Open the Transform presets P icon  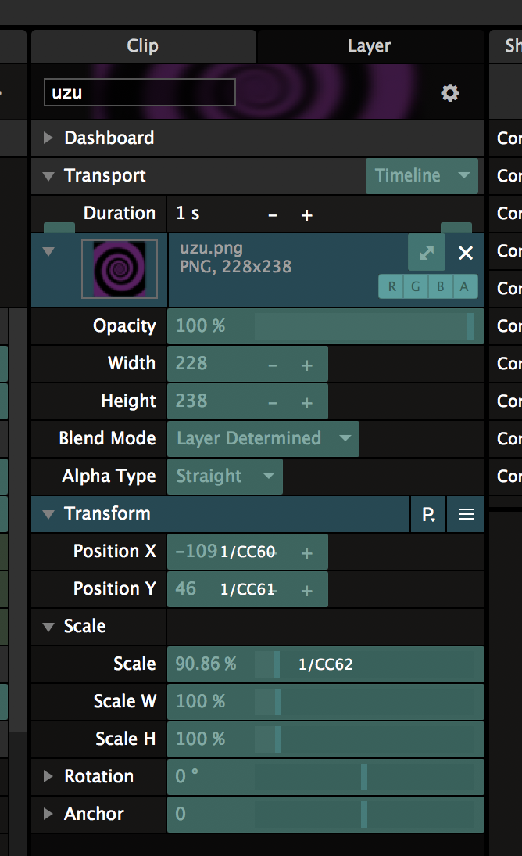(429, 514)
